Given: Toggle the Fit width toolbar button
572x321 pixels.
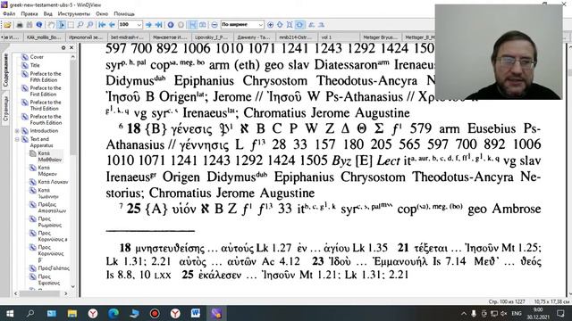Looking at the screenshot, I should (299, 25).
